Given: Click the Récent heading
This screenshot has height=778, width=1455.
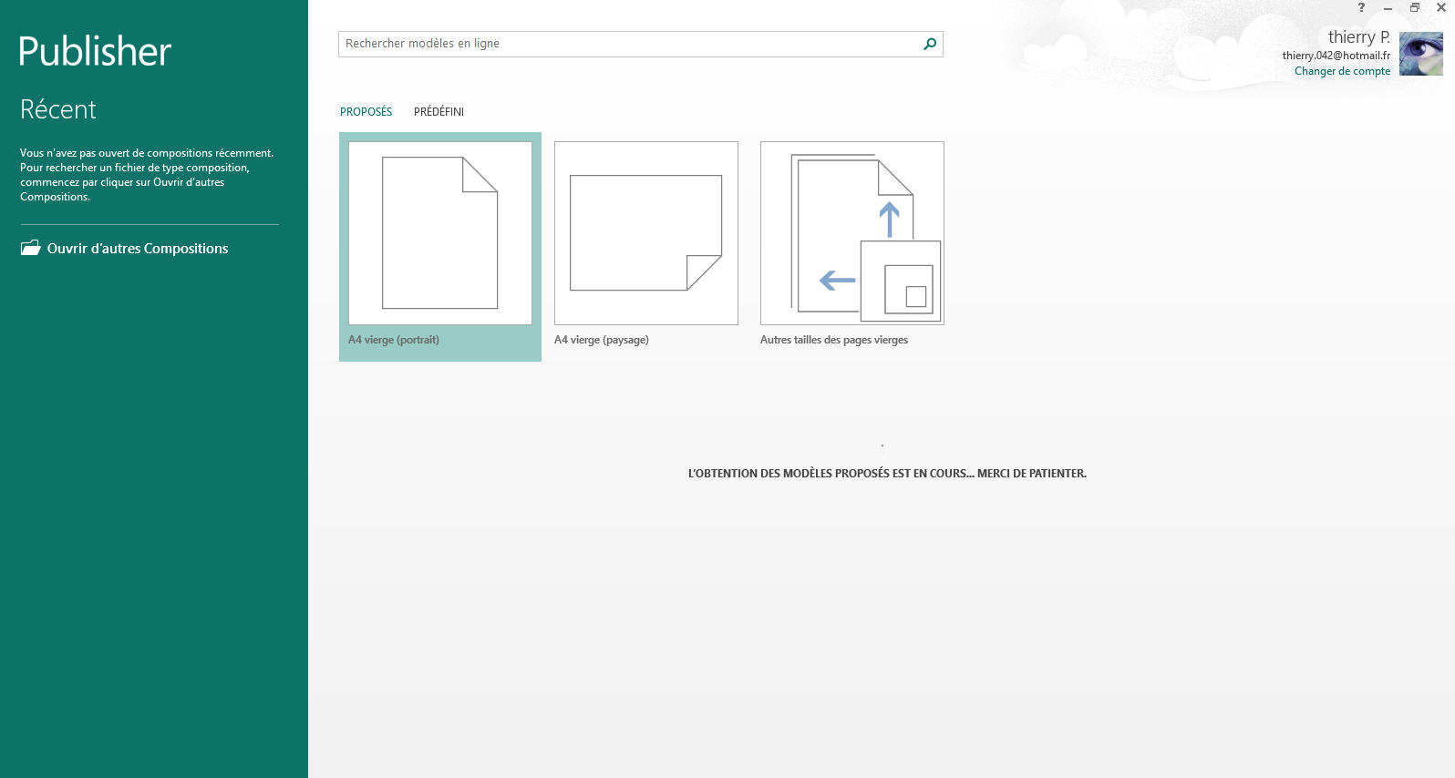Looking at the screenshot, I should tap(58, 109).
